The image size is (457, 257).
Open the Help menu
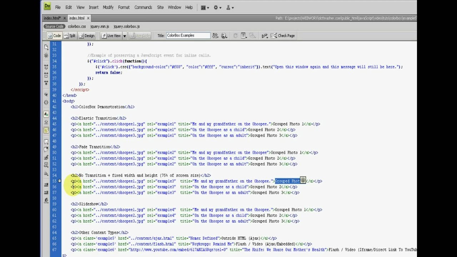point(189,7)
